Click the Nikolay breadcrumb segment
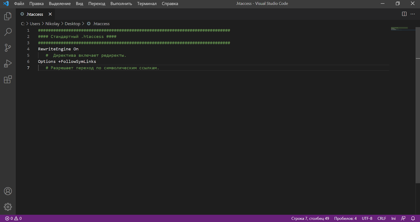 (52, 24)
